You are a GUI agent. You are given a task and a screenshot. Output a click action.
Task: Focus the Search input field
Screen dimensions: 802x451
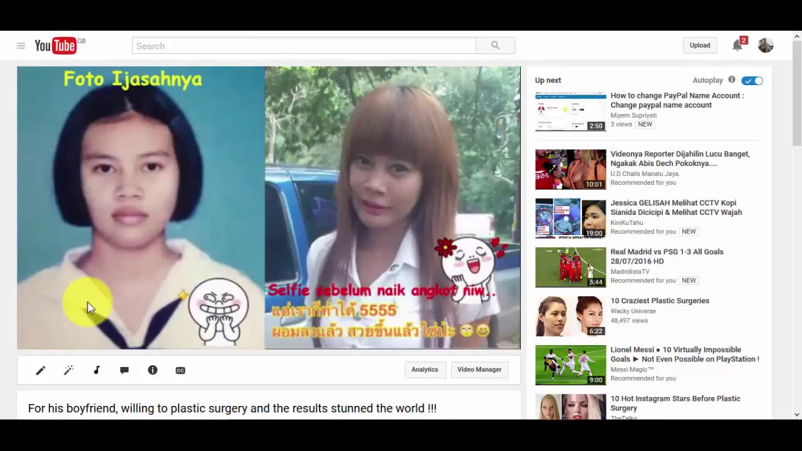[304, 46]
